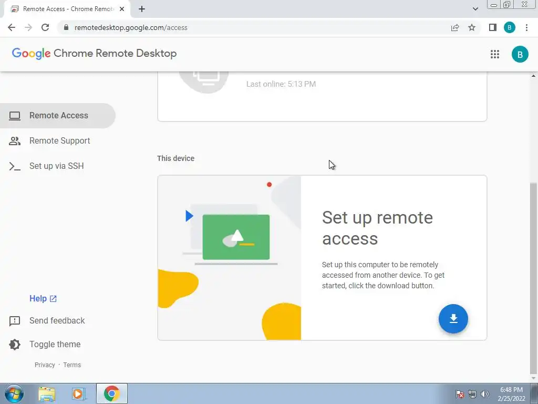Click the Show desktop strip on the taskbar
The image size is (538, 404).
pyautogui.click(x=534, y=393)
